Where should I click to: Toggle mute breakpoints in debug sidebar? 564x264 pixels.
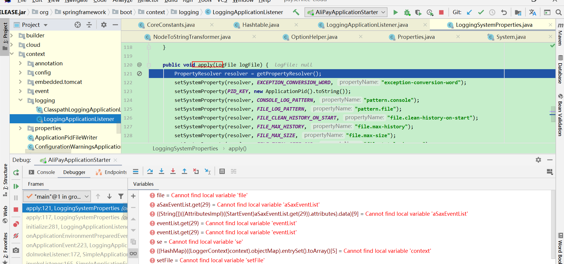16,236
